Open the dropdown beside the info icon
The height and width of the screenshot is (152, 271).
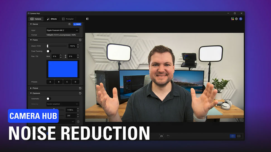pyautogui.click(x=61, y=121)
